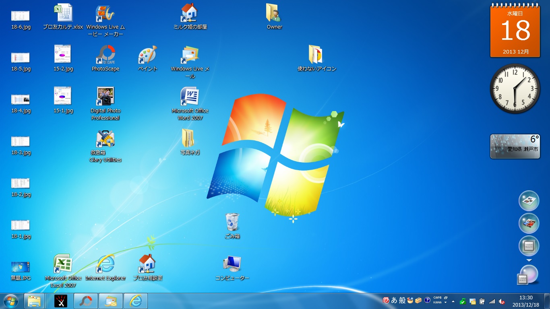This screenshot has width=550, height=309.
Task: Click the photo bubble in the Solution Menu
Action: coord(529,223)
